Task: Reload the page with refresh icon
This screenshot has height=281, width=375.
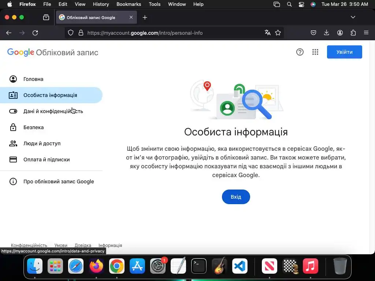Action: point(35,33)
